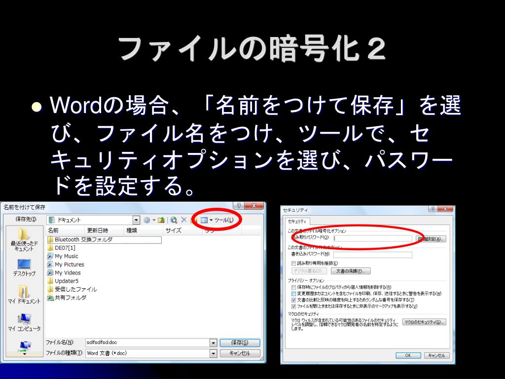Check 読み取り専用を推奨 checkbox
Screen dimensions: 505x379
click(x=293, y=264)
